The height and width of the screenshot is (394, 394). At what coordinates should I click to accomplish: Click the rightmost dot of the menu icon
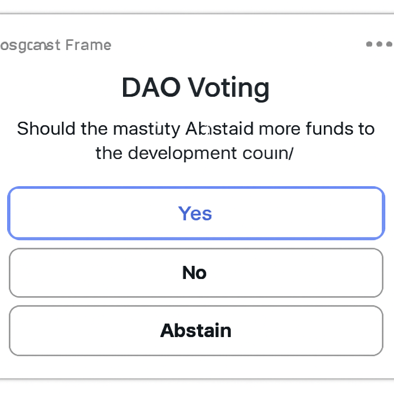[389, 44]
